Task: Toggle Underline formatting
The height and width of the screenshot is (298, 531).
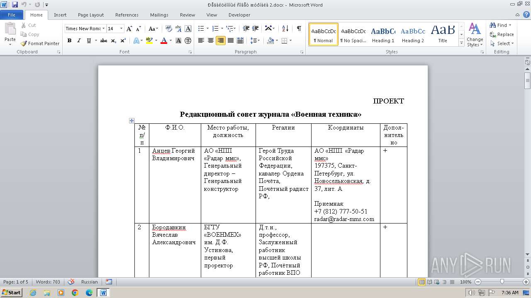Action: (88, 41)
